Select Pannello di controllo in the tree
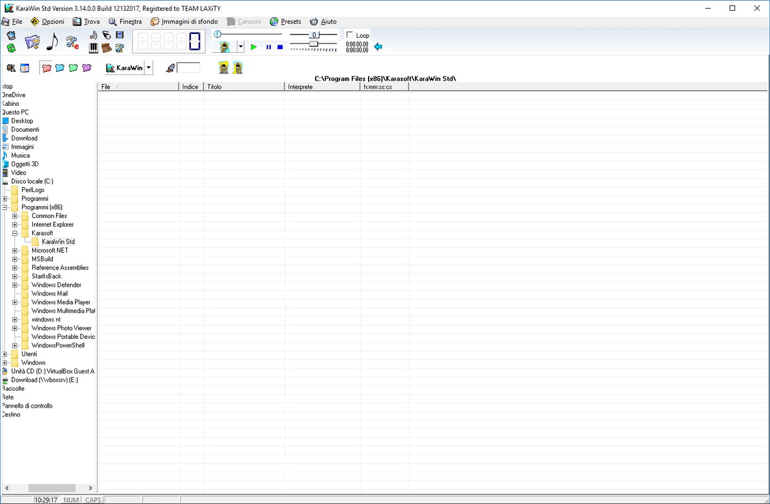 pos(27,406)
